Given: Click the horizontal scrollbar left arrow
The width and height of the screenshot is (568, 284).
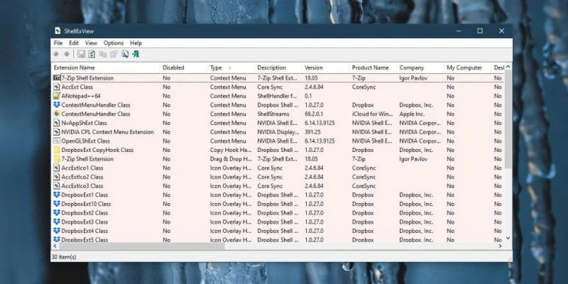Looking at the screenshot, I should tap(55, 246).
